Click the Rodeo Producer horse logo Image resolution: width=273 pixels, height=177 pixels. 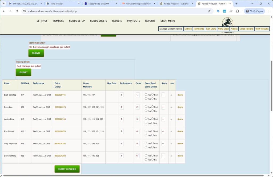tap(227, 22)
